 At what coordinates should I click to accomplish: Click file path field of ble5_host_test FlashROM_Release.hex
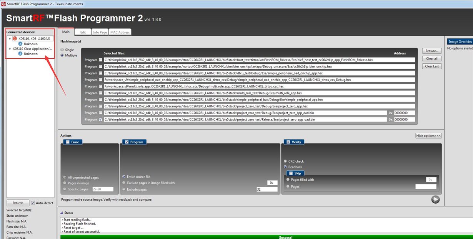pos(260,60)
